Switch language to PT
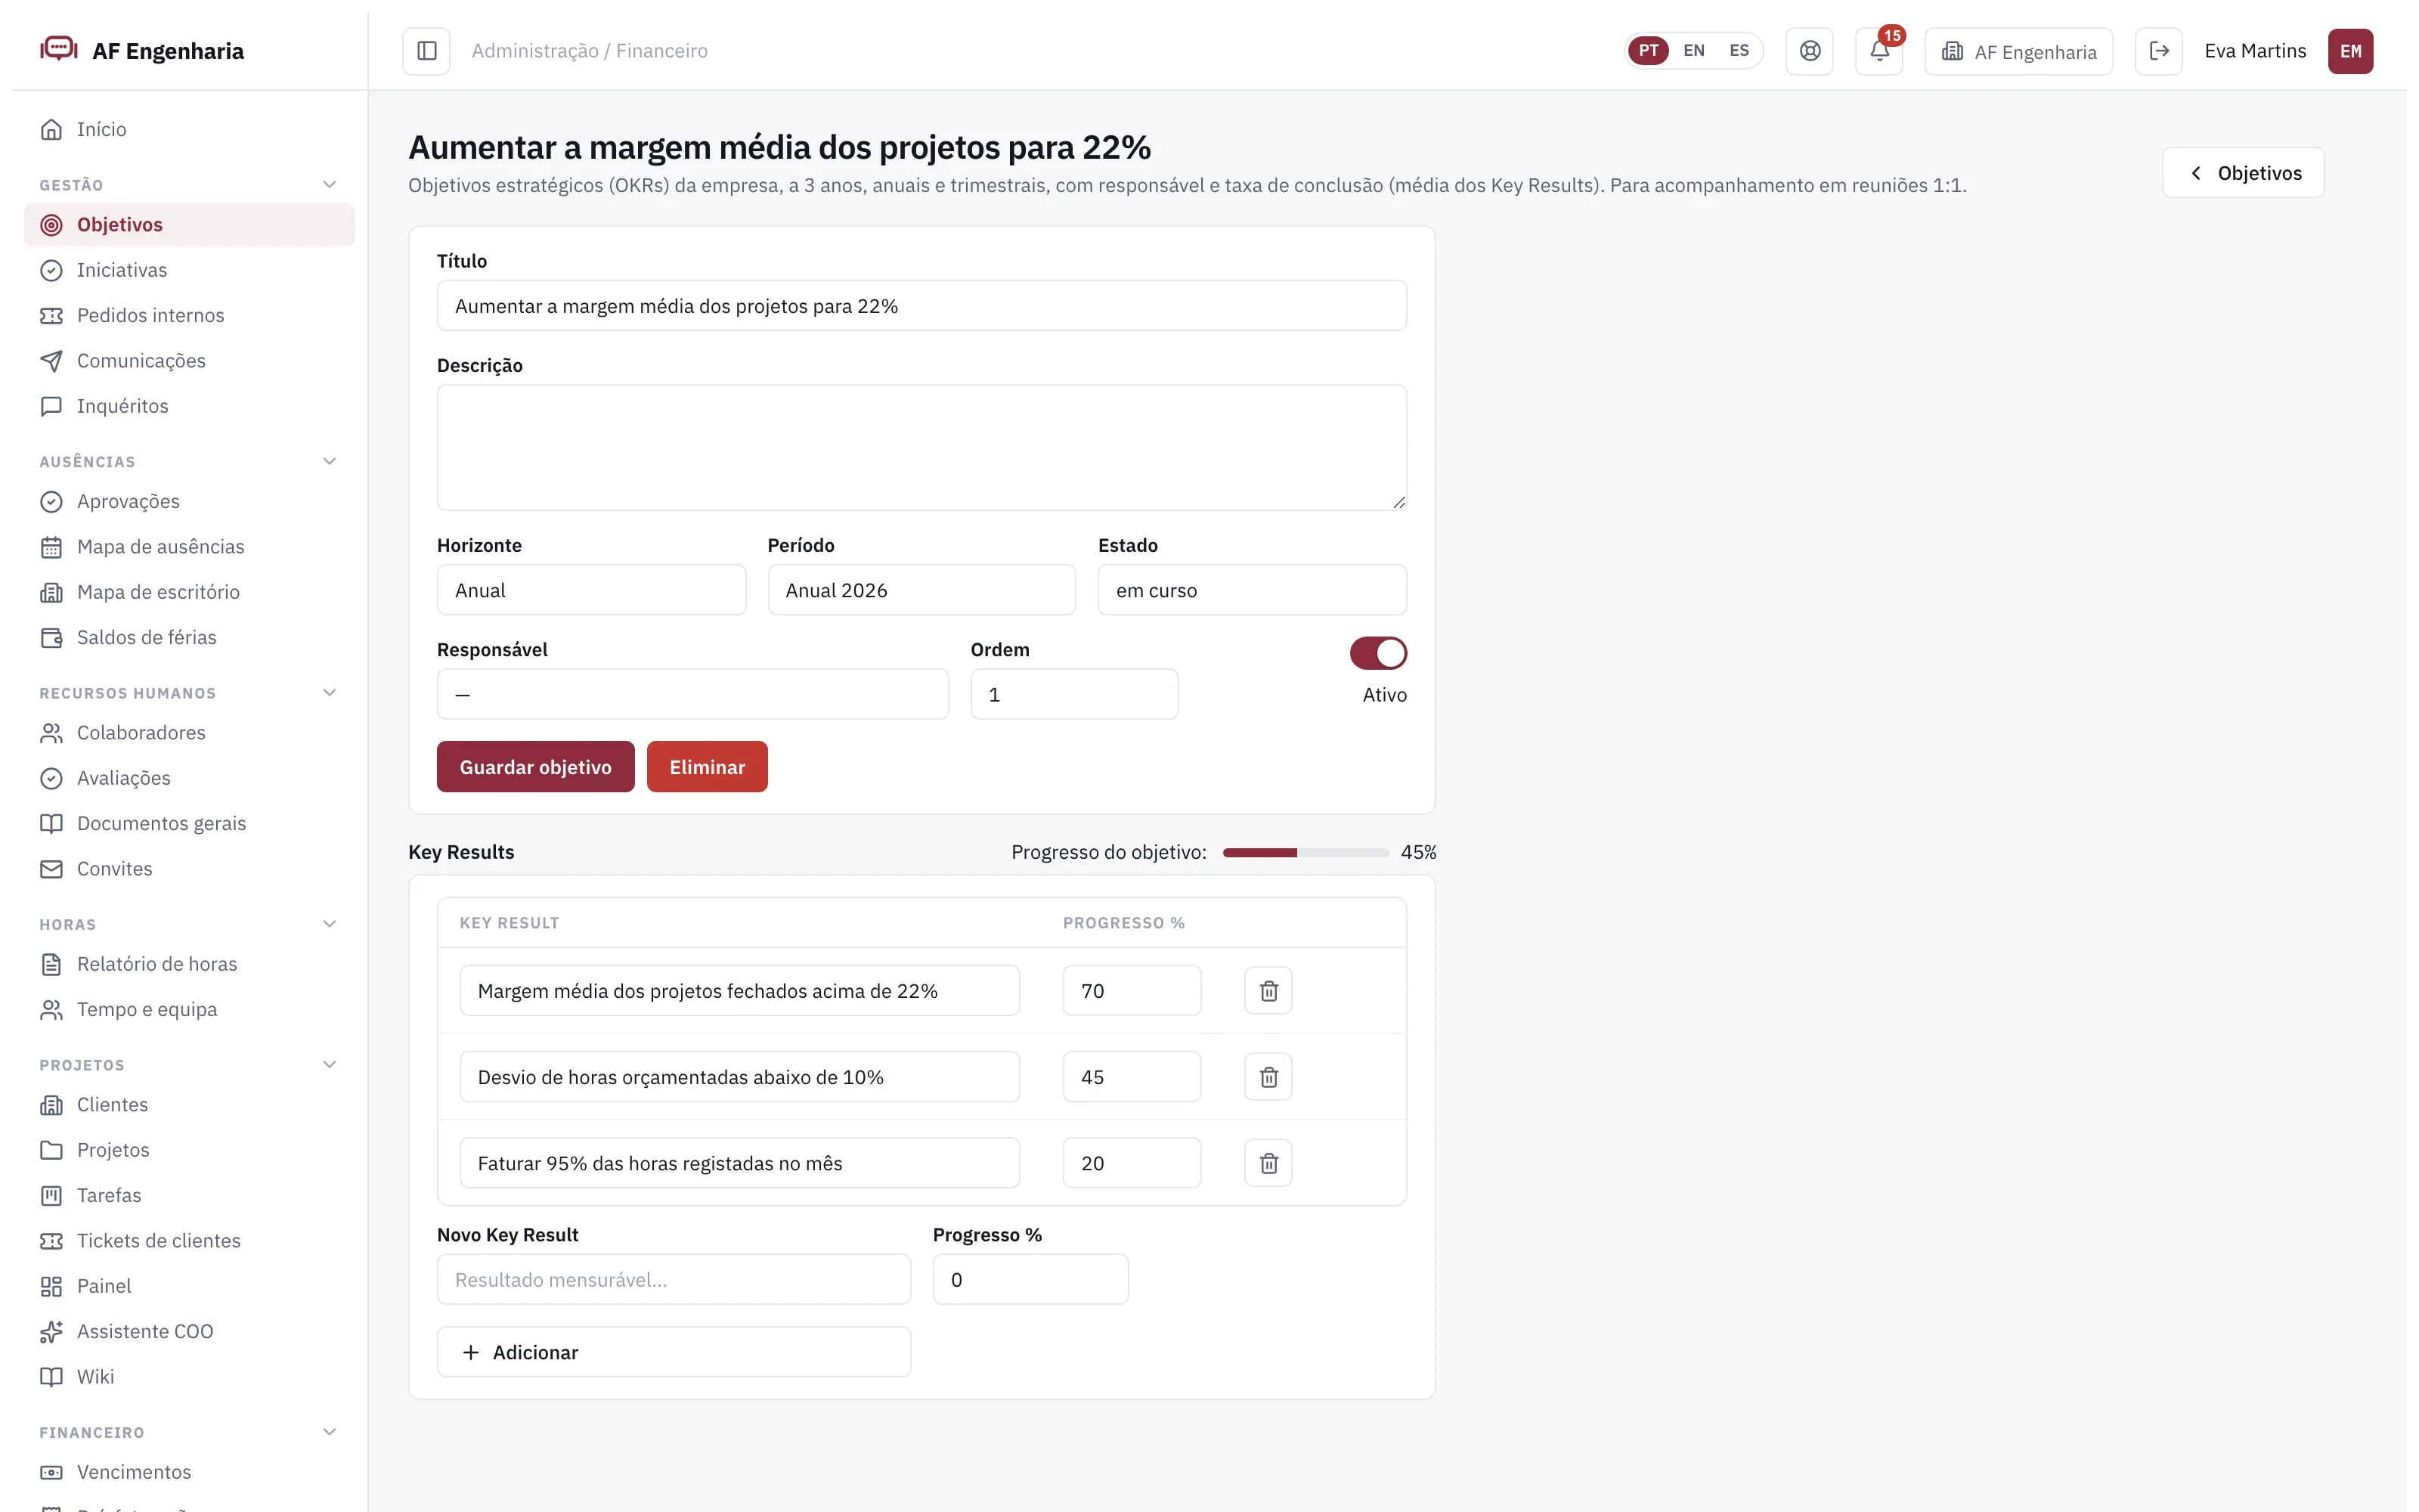 (x=1648, y=51)
